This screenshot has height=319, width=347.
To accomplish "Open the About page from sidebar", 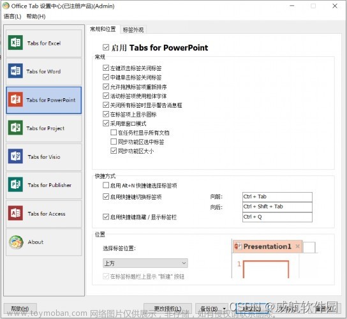I will click(44, 242).
